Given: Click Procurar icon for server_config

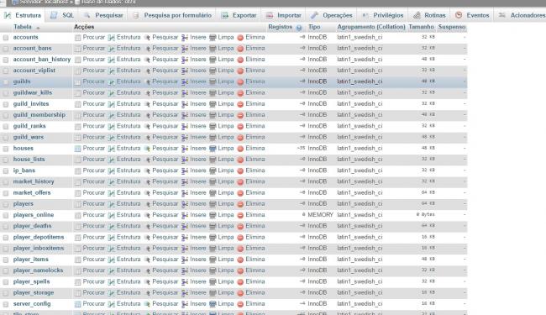Looking at the screenshot, I should tap(77, 304).
